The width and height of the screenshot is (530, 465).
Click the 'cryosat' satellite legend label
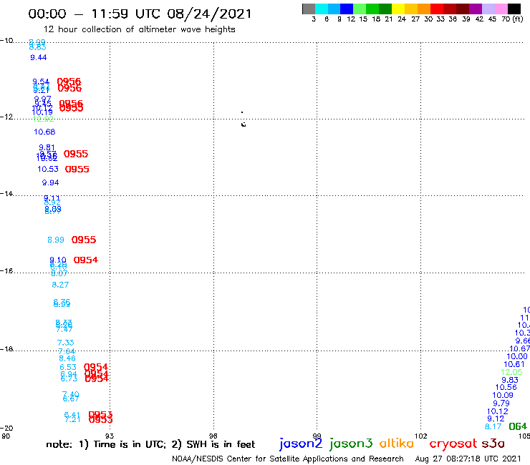tap(453, 444)
